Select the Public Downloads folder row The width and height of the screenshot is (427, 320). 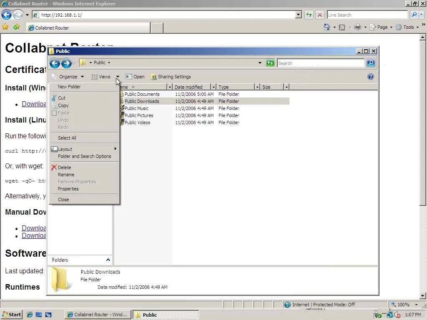pyautogui.click(x=204, y=101)
